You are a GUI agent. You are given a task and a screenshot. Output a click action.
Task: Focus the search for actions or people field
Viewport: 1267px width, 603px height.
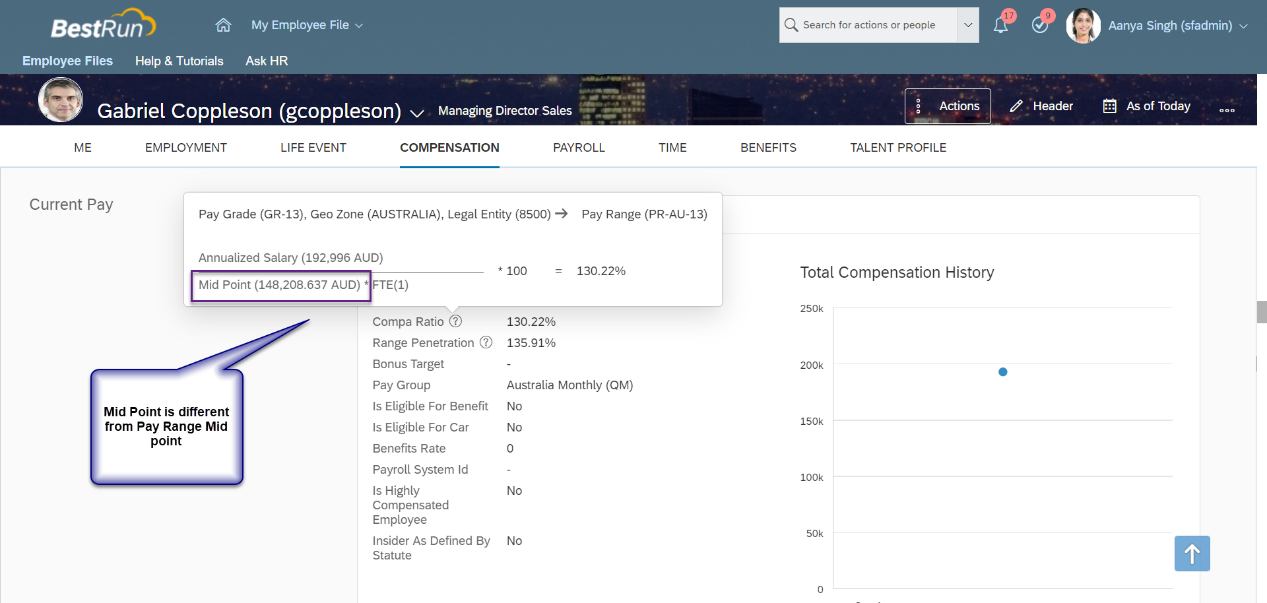(878, 25)
